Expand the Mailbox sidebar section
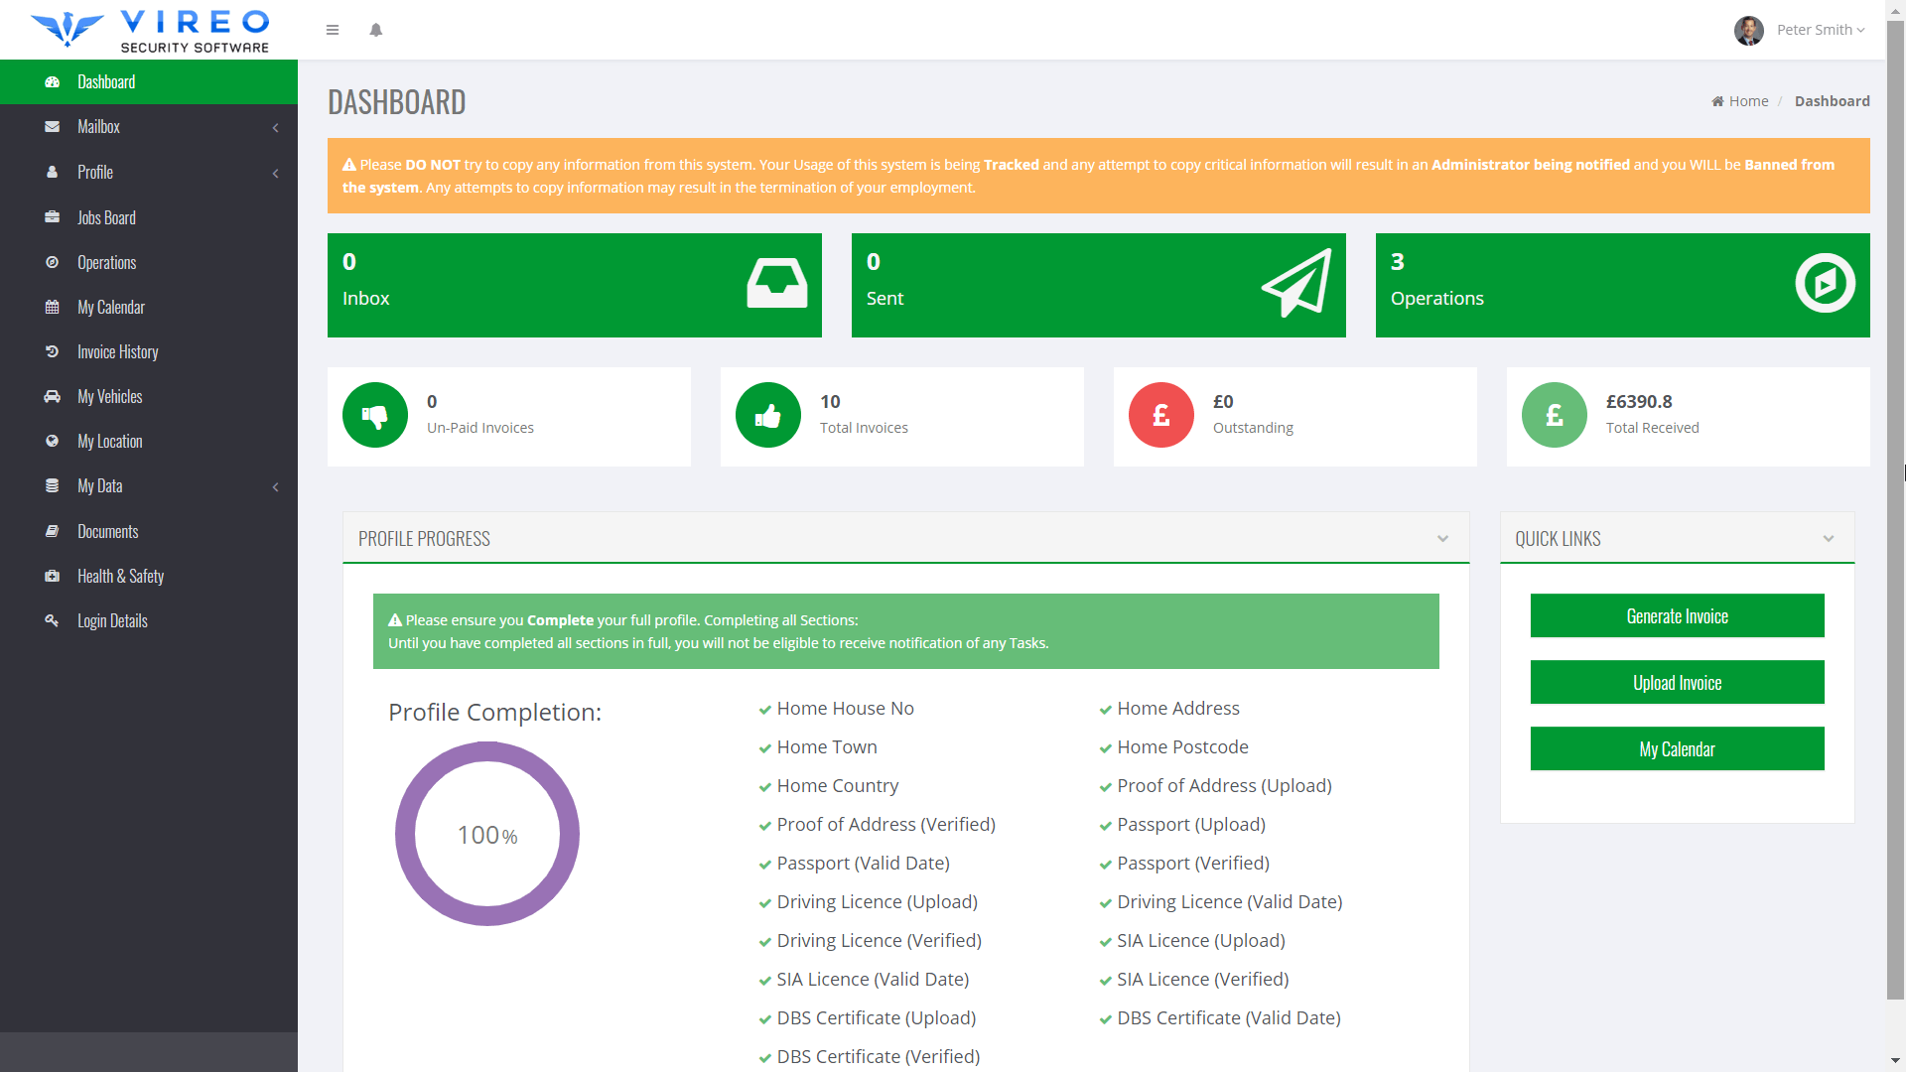Viewport: 1906px width, 1072px height. click(149, 127)
